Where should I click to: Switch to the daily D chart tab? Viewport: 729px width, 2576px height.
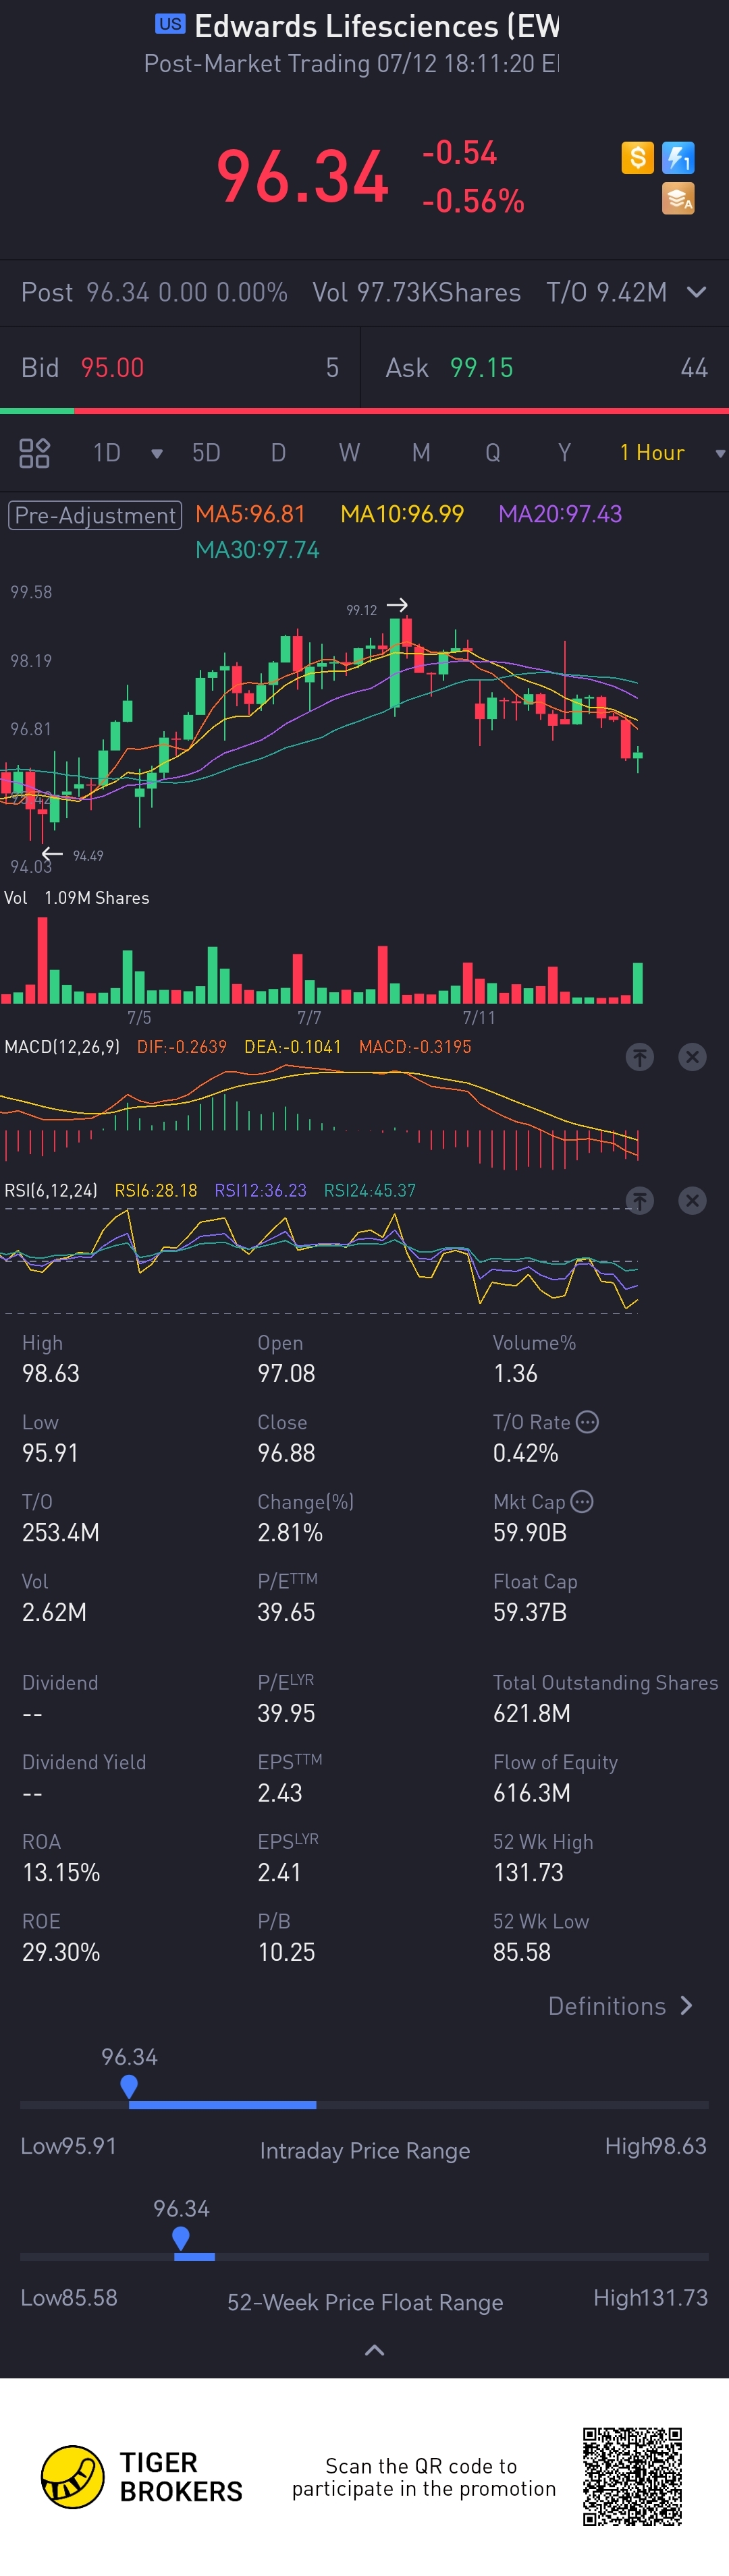click(x=278, y=453)
